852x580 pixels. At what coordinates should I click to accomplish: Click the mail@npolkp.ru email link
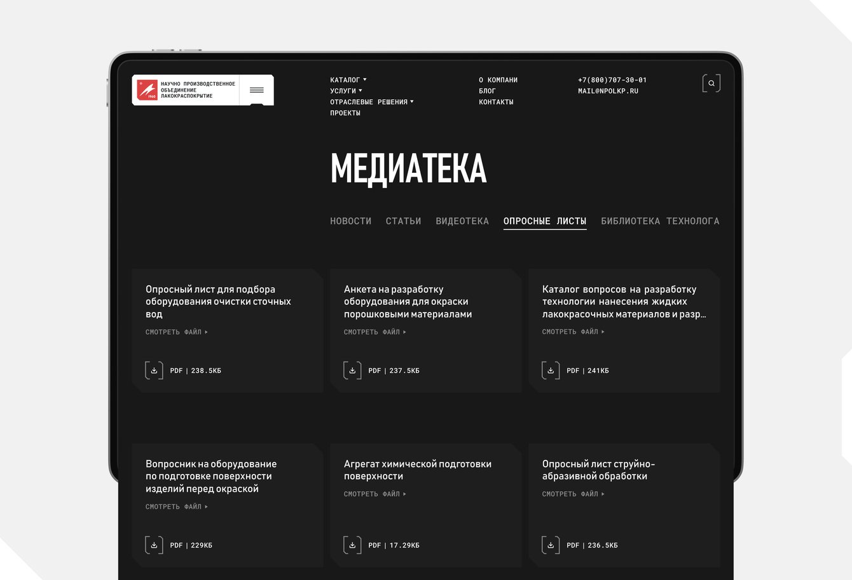click(608, 91)
